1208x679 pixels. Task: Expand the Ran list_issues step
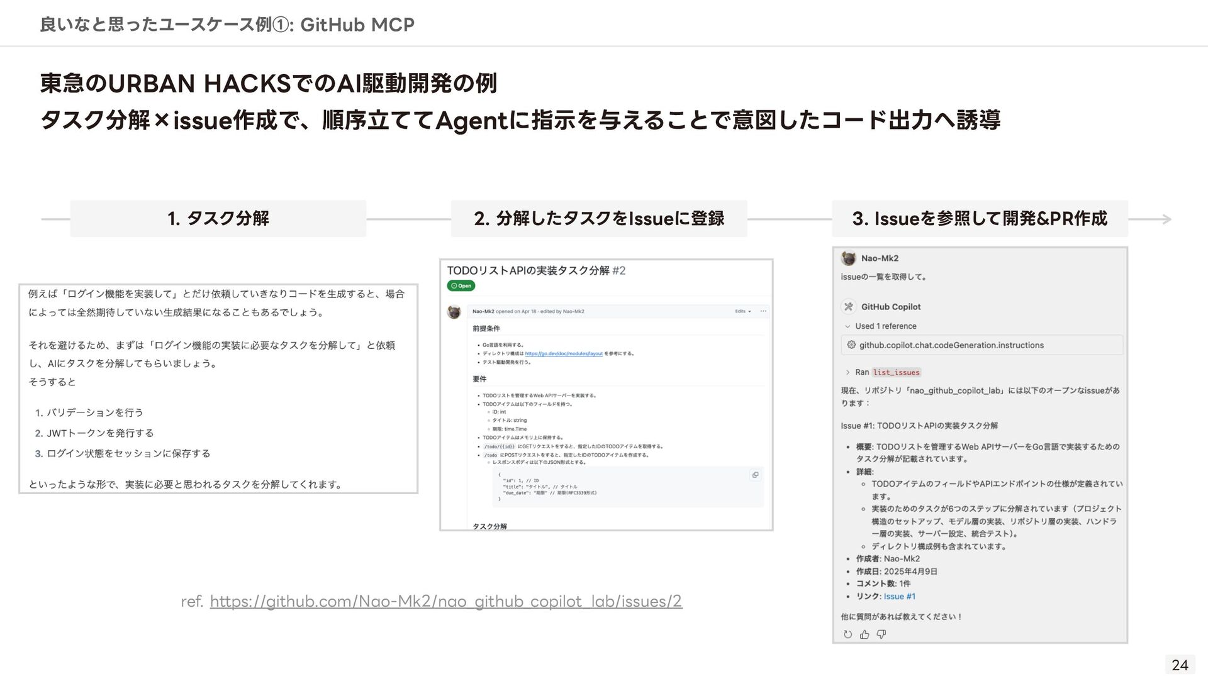[x=847, y=372]
